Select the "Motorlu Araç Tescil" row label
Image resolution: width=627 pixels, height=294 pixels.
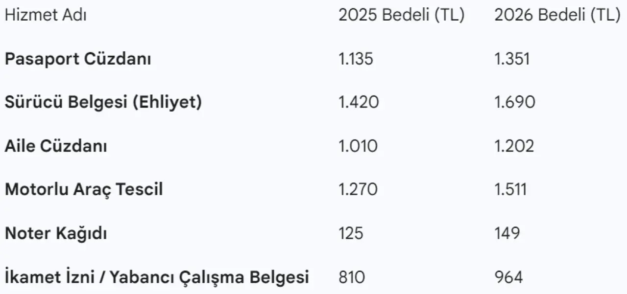tap(84, 190)
